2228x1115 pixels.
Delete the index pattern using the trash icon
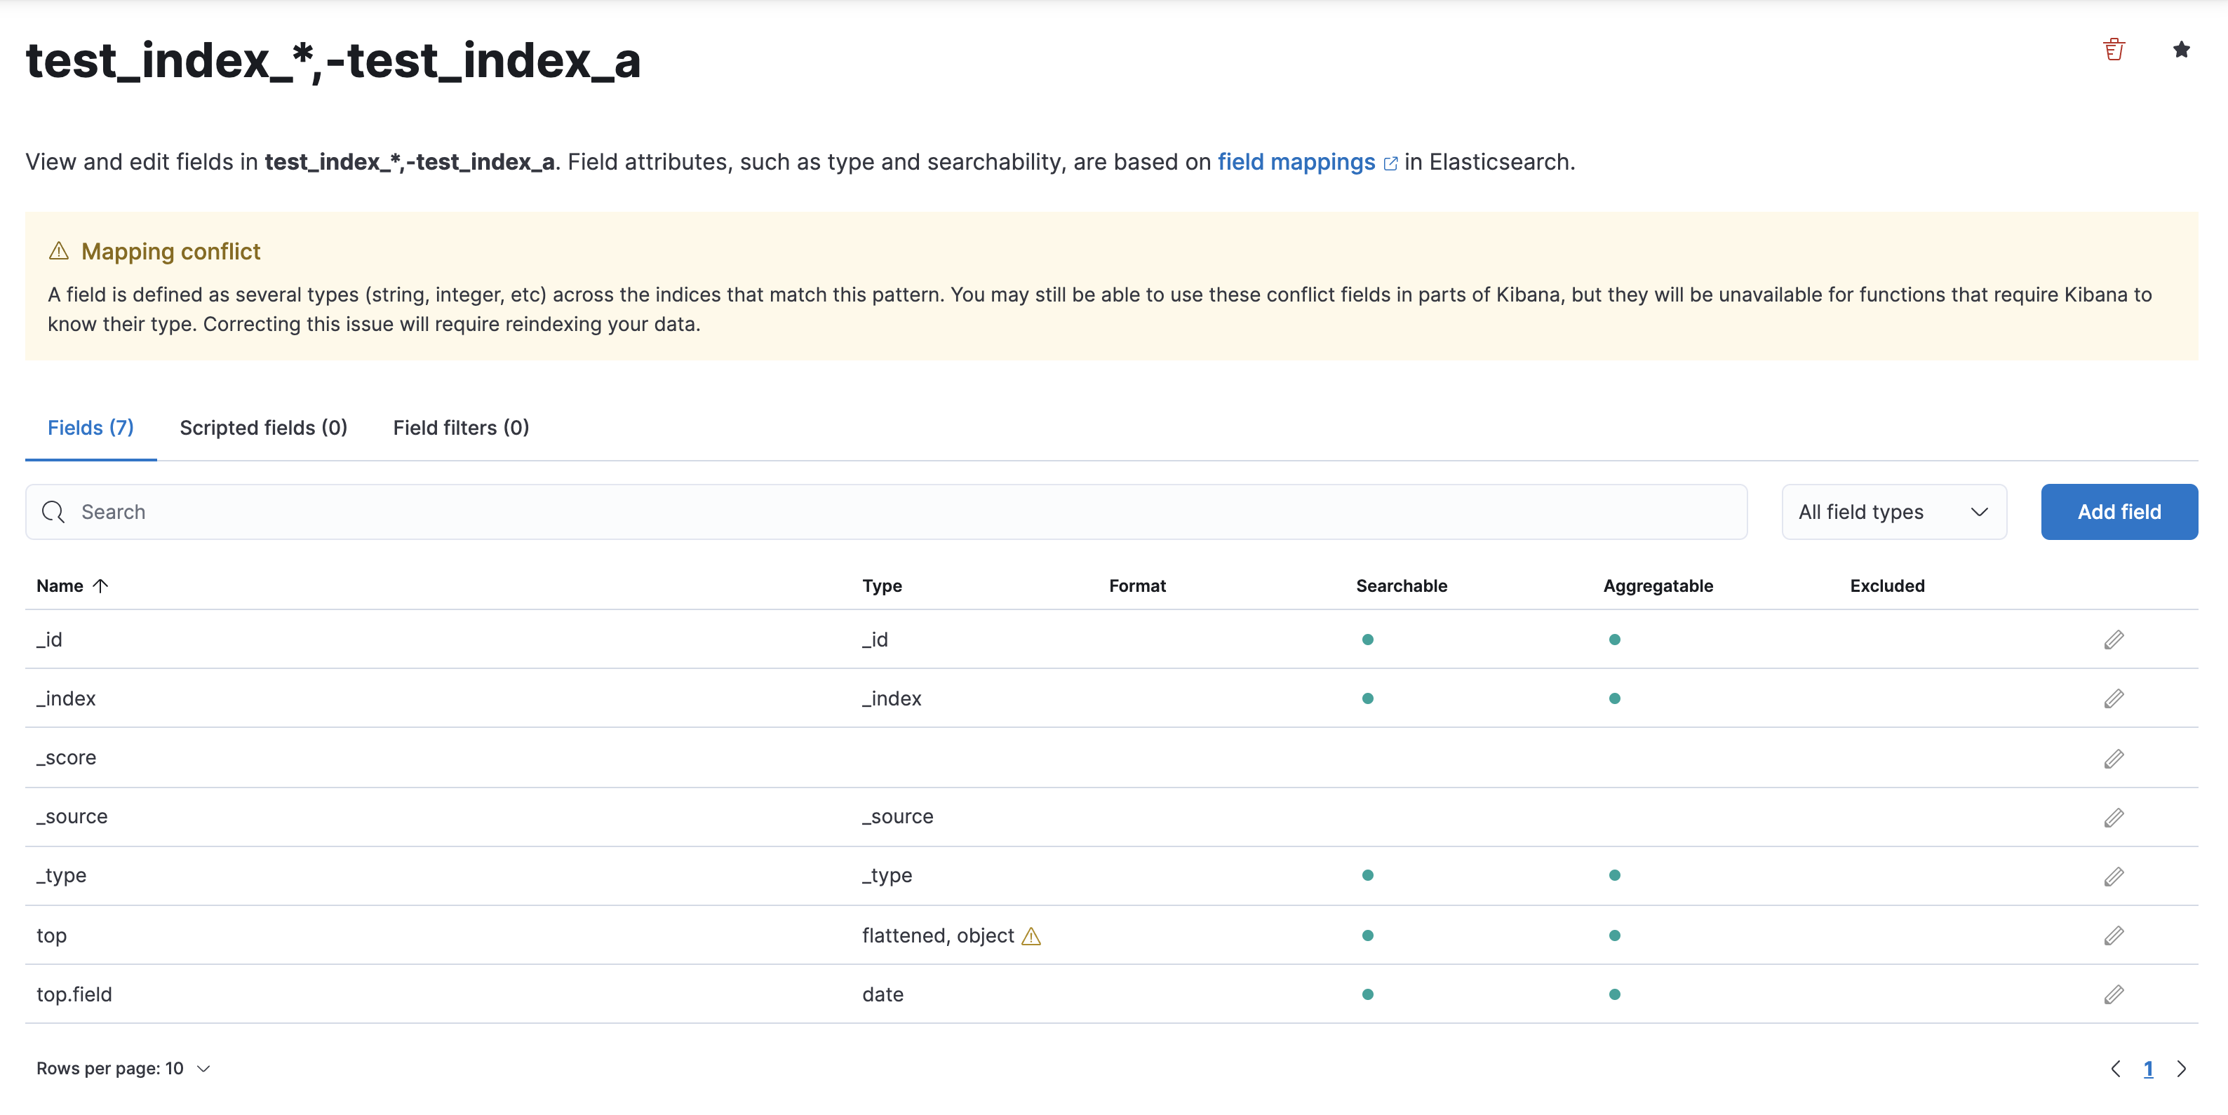pyautogui.click(x=2114, y=49)
